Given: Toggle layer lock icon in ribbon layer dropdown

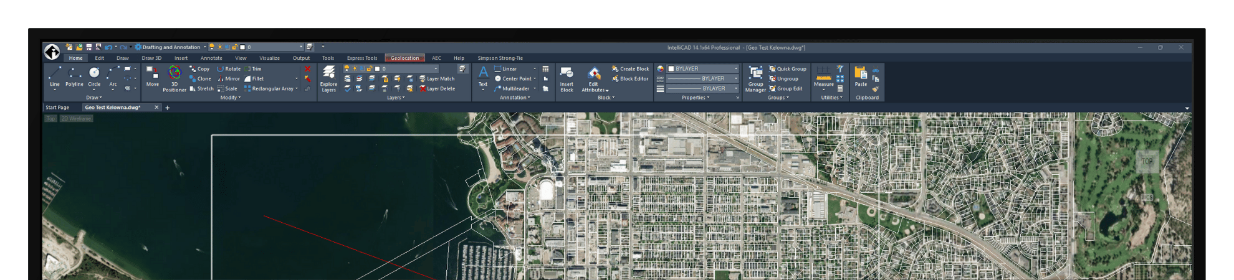Looking at the screenshot, I should pos(370,69).
